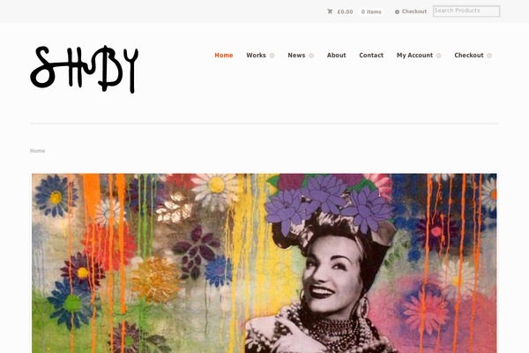Screen dimensions: 529x353
Task: Click the Checkout arrow icon in top bar
Action: coord(397,11)
